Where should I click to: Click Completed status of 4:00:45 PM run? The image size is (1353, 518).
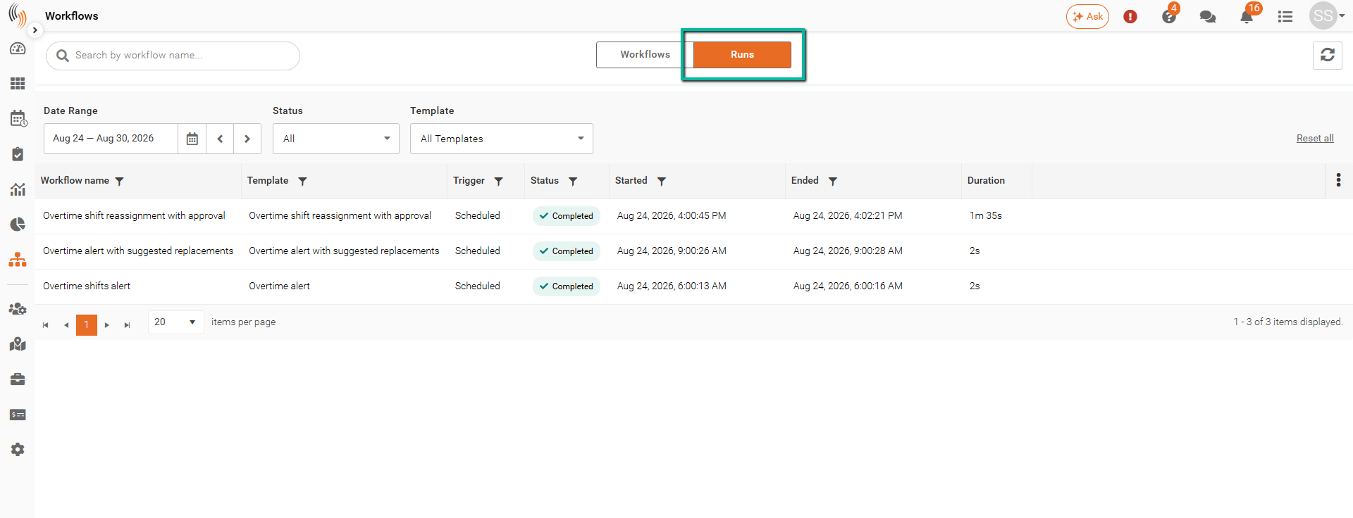(567, 216)
